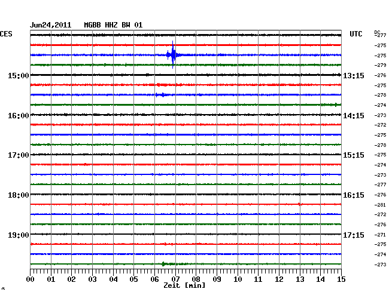Click the -271 DC offset value
Viewport: 389px width, 295px height.
click(380, 235)
